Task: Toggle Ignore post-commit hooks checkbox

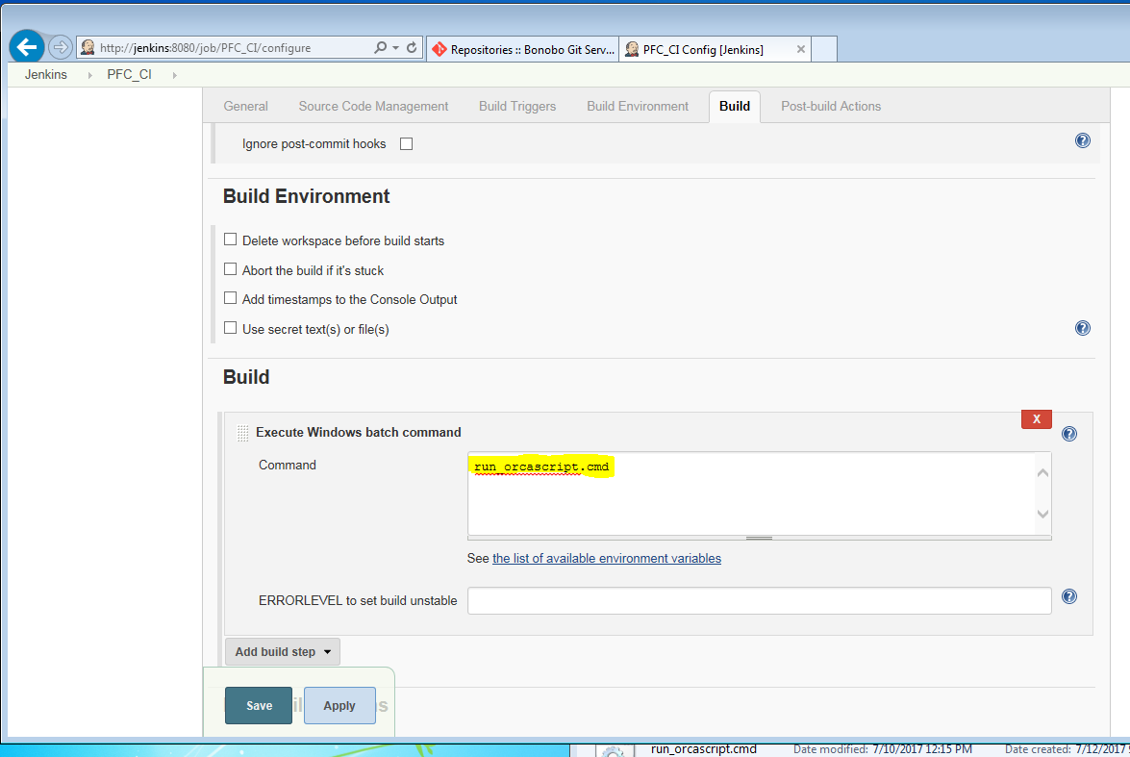Action: tap(407, 143)
